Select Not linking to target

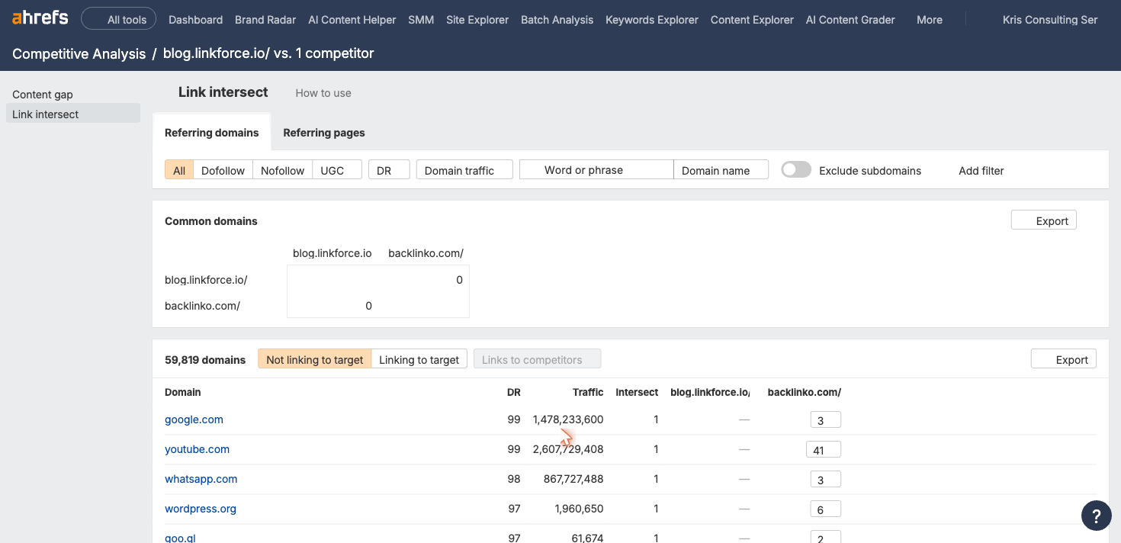(x=314, y=359)
